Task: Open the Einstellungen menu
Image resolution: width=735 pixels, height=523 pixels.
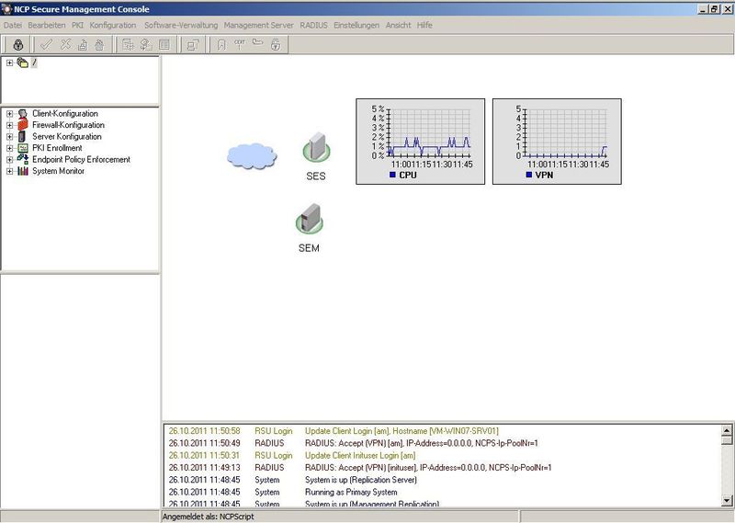Action: point(356,26)
